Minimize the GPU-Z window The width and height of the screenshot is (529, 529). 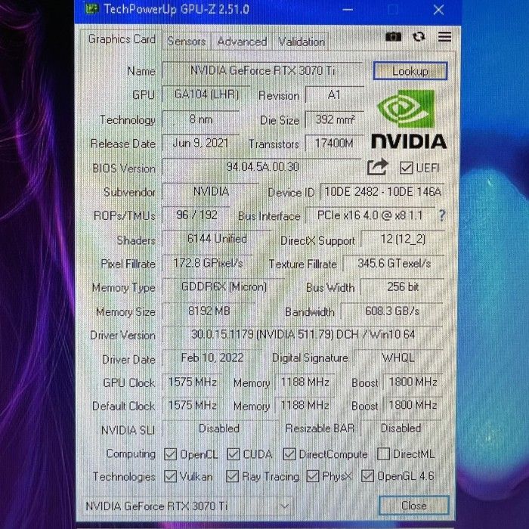[x=348, y=10]
